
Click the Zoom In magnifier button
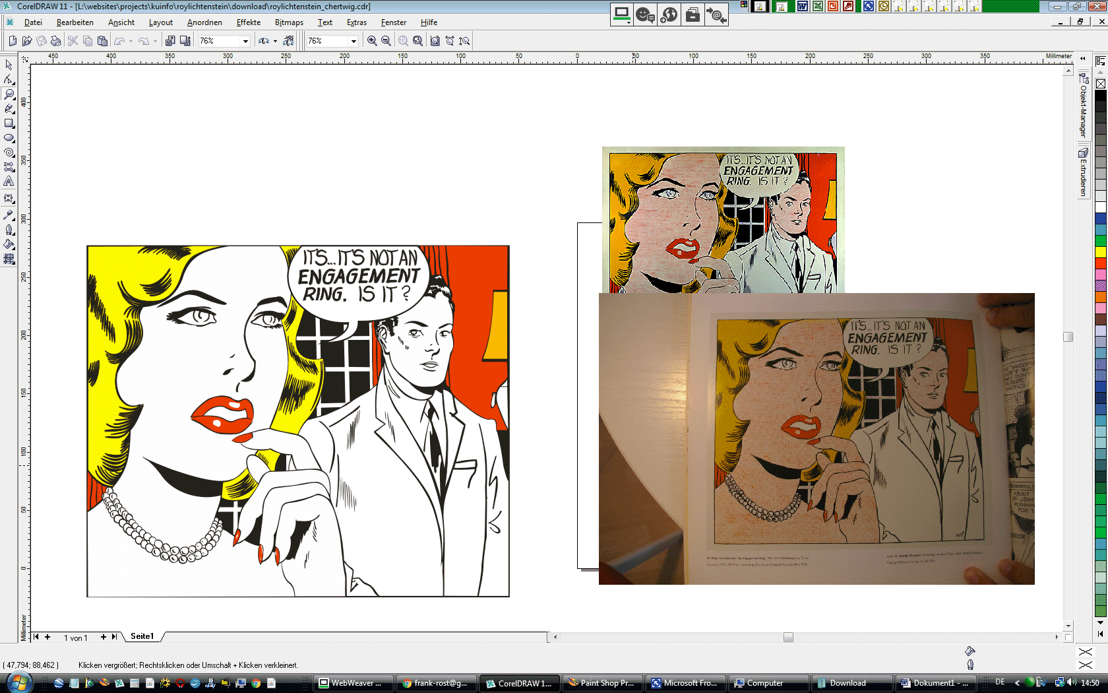372,41
